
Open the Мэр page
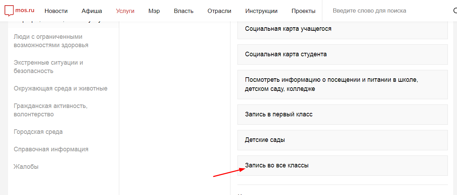[x=154, y=11]
